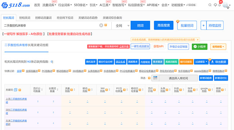Screen dimensions: 234x130
Task: Click the help icon next to 关键词 header
Action: click(20, 90)
